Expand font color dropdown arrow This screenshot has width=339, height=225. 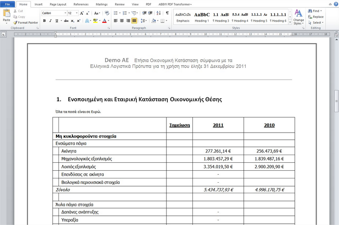pos(108,21)
